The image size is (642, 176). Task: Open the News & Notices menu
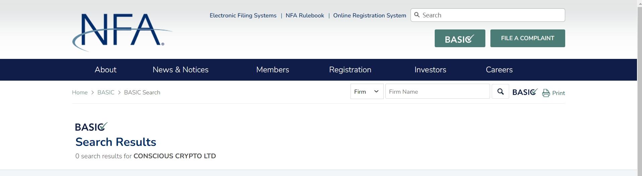click(x=180, y=70)
